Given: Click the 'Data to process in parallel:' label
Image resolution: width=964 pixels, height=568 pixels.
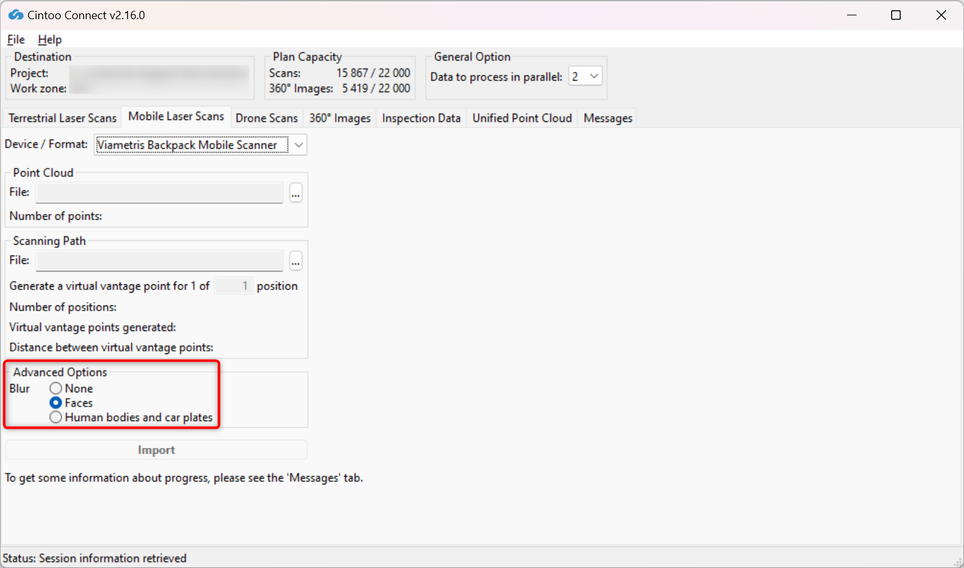Looking at the screenshot, I should (x=496, y=77).
